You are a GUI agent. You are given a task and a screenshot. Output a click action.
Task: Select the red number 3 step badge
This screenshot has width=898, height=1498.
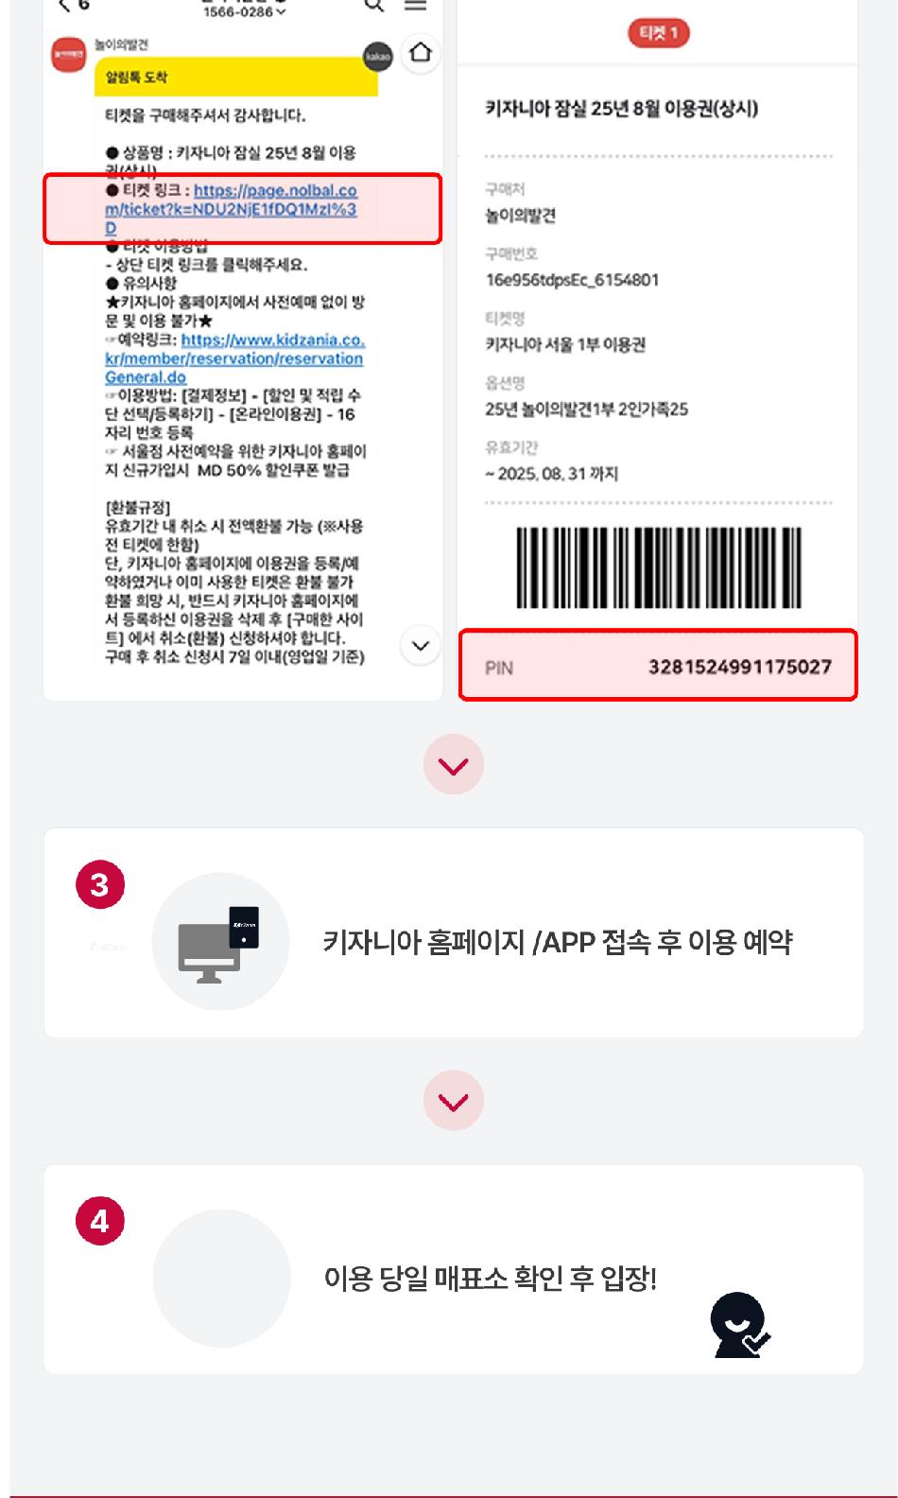(x=99, y=884)
